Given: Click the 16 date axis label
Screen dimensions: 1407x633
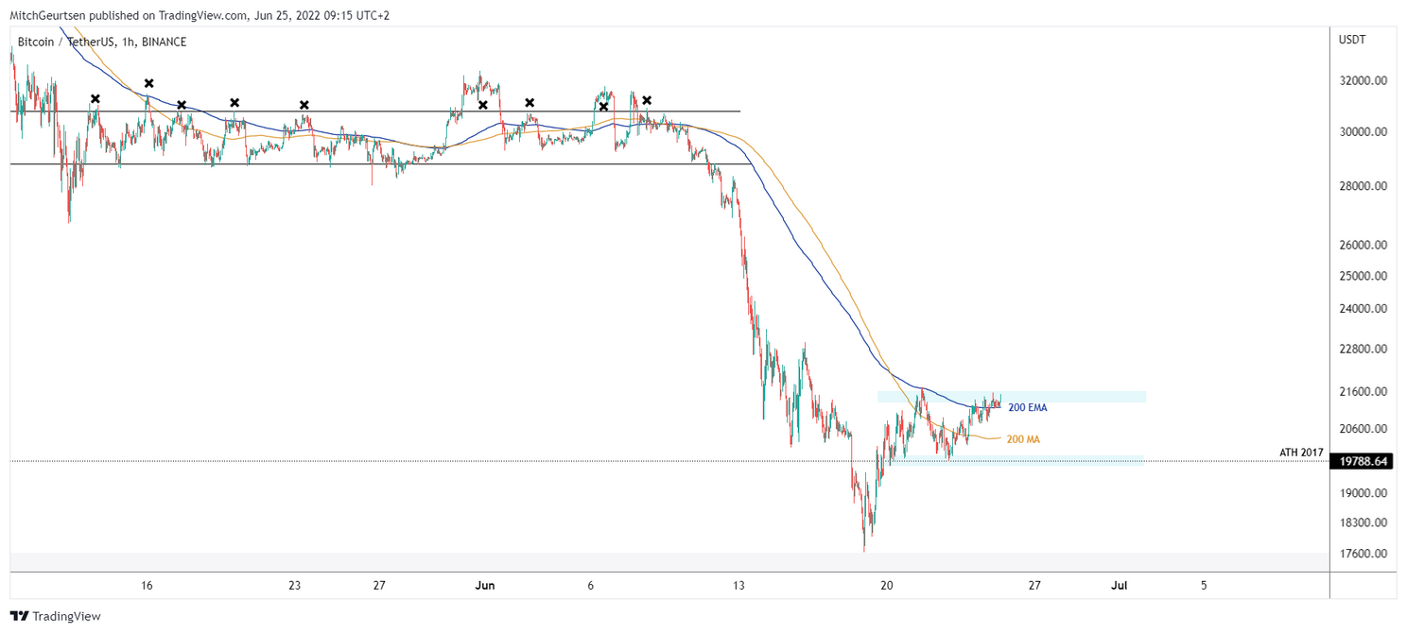Looking at the screenshot, I should [147, 586].
